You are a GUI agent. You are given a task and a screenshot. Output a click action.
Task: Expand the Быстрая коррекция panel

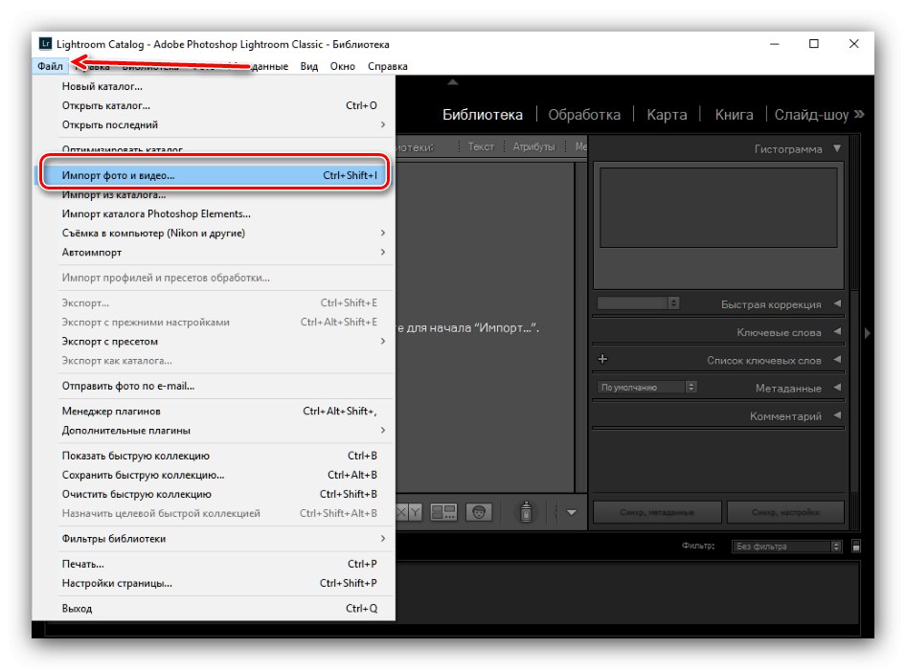(x=837, y=302)
